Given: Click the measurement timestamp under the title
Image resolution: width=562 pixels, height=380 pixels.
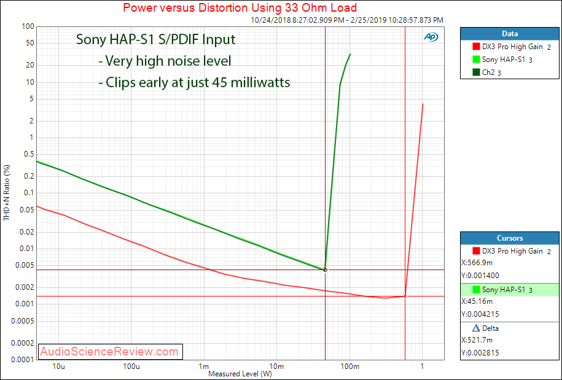Looking at the screenshot, I should tap(347, 20).
